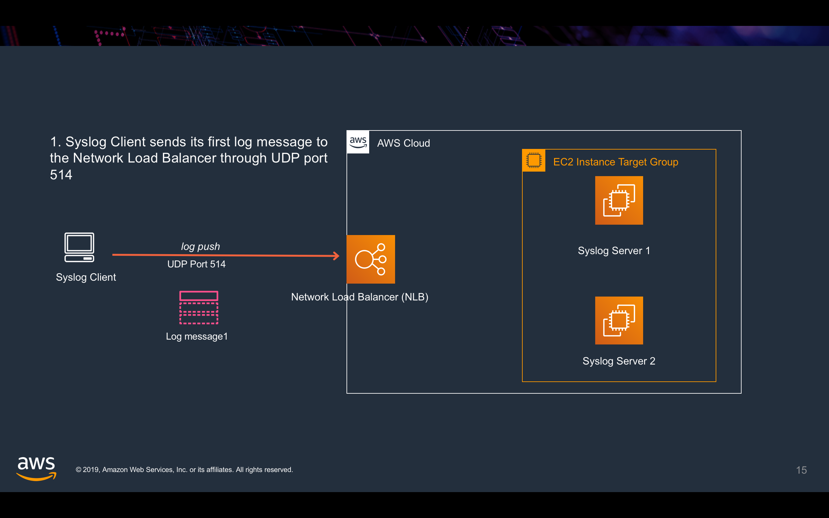The width and height of the screenshot is (829, 518).
Task: Click the pink Log message1 icon
Action: pyautogui.click(x=199, y=307)
